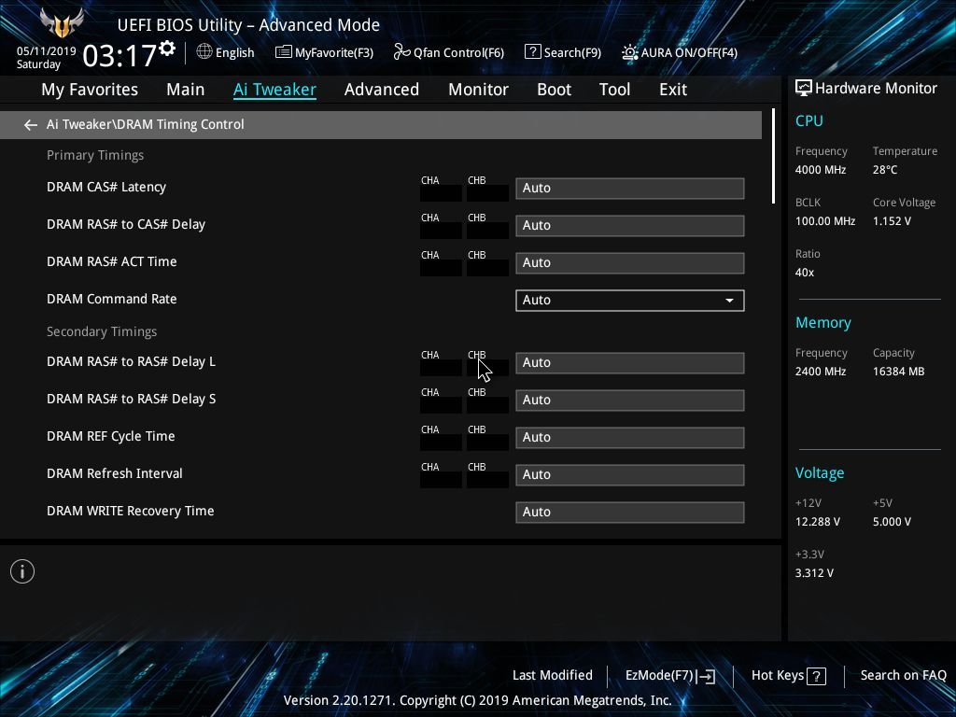The height and width of the screenshot is (717, 956).
Task: Switch to the Monitor tab
Action: pyautogui.click(x=478, y=90)
